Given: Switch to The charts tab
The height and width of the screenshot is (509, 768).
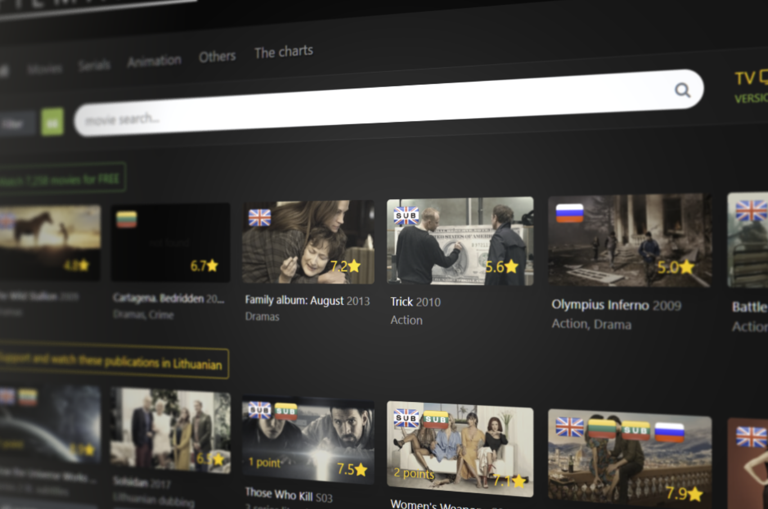Looking at the screenshot, I should coord(284,52).
